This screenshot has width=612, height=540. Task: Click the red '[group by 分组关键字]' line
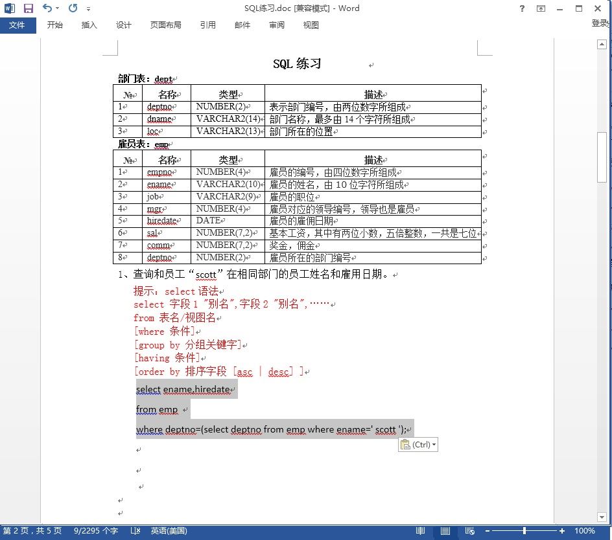click(188, 344)
